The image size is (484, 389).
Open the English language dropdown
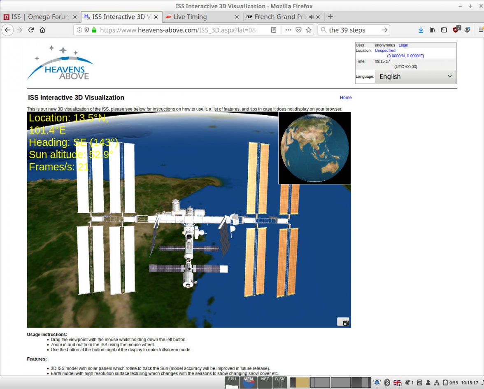[x=415, y=77]
